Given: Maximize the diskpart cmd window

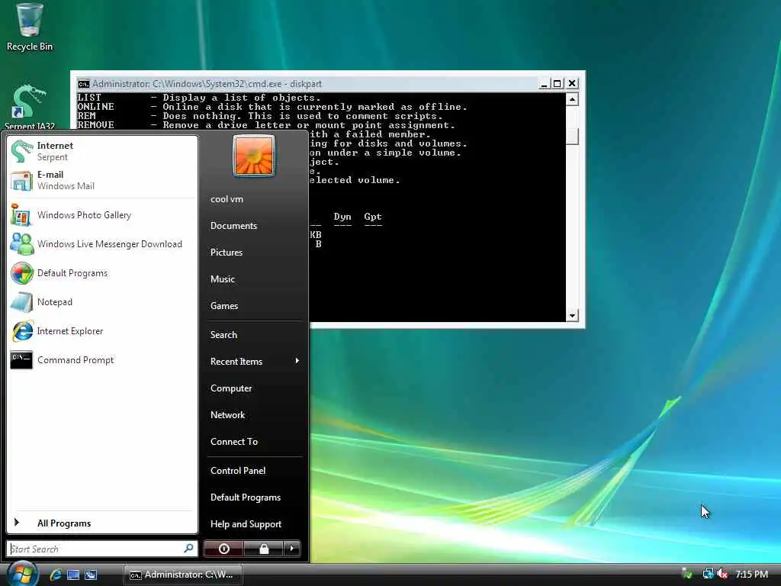Looking at the screenshot, I should coord(558,84).
